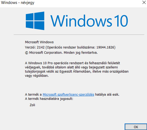Open the Microsoft szoftverlicenc-szerződés link

(x=68, y=94)
